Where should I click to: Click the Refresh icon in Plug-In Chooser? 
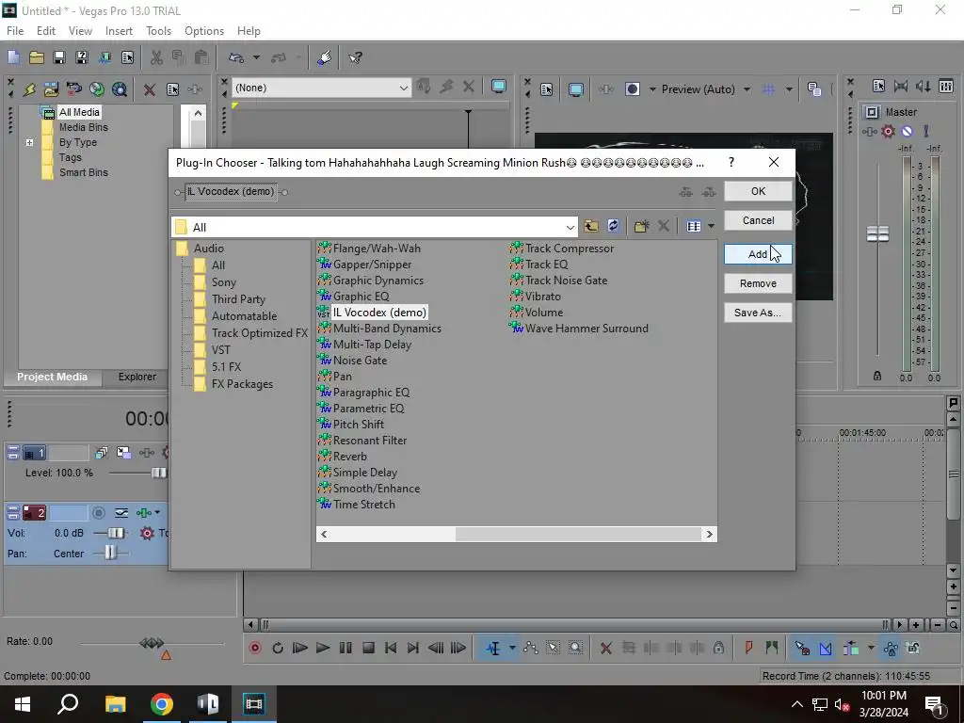[x=613, y=226]
